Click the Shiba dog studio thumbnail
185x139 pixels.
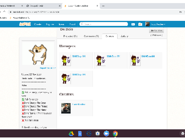point(38,54)
